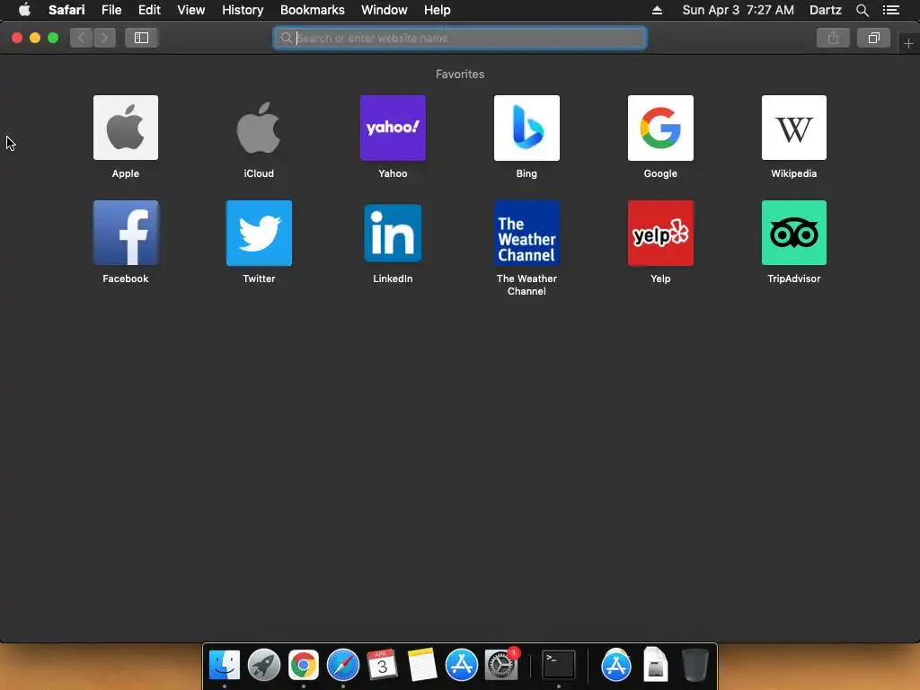Open the Yahoo favorite tile
Screen dimensions: 920x690
(x=393, y=128)
